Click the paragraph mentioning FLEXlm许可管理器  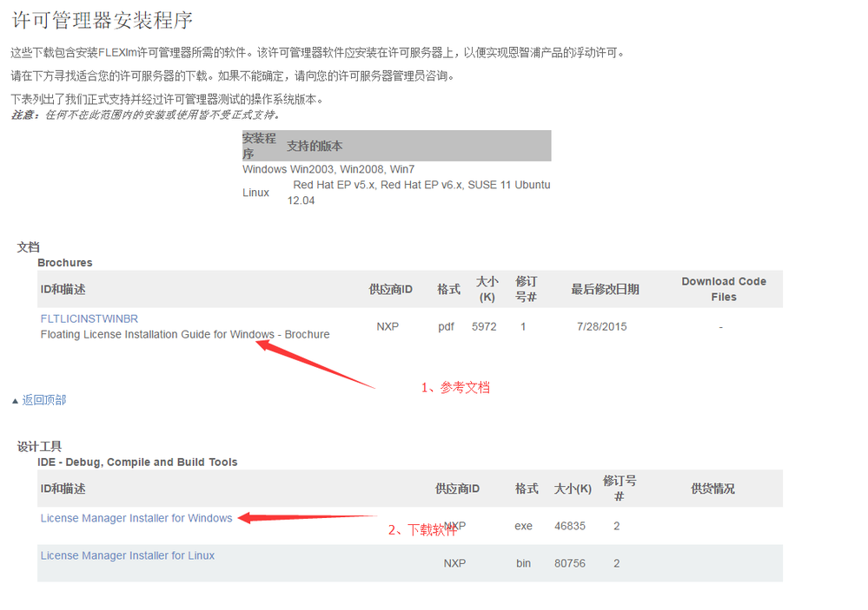tap(318, 53)
